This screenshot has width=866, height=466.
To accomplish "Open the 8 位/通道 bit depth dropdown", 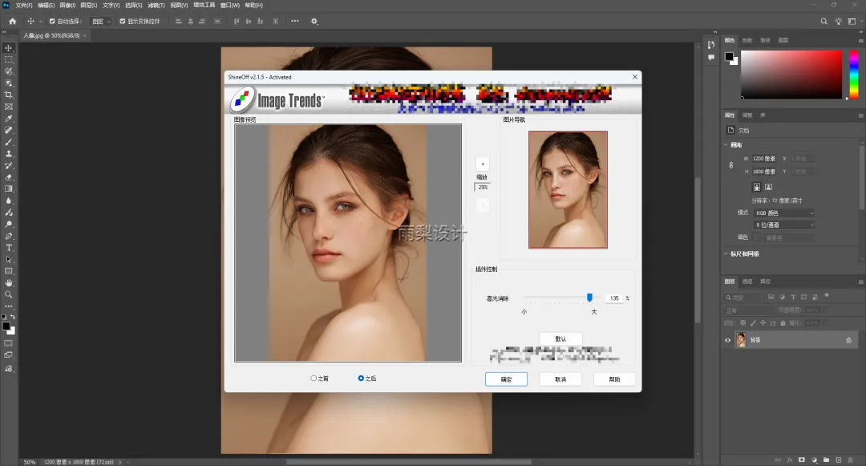I will point(784,225).
